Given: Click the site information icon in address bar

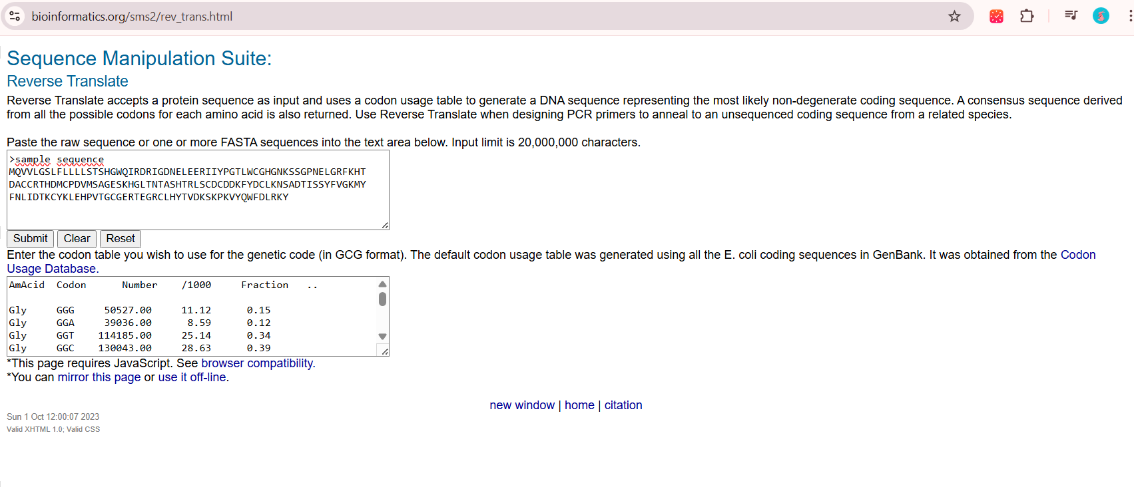Looking at the screenshot, I should (x=15, y=16).
